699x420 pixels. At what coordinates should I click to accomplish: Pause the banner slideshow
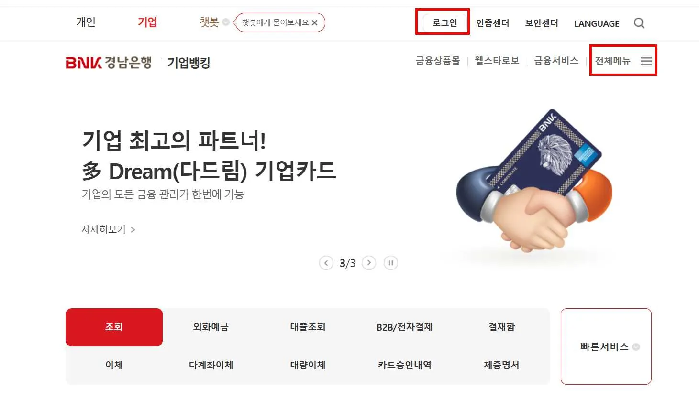pos(391,263)
